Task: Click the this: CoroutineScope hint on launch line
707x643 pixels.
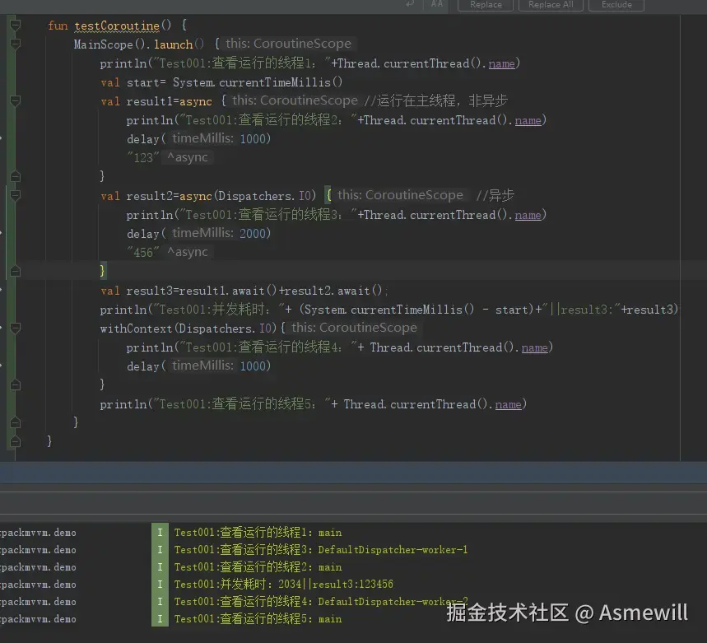Action: 288,44
